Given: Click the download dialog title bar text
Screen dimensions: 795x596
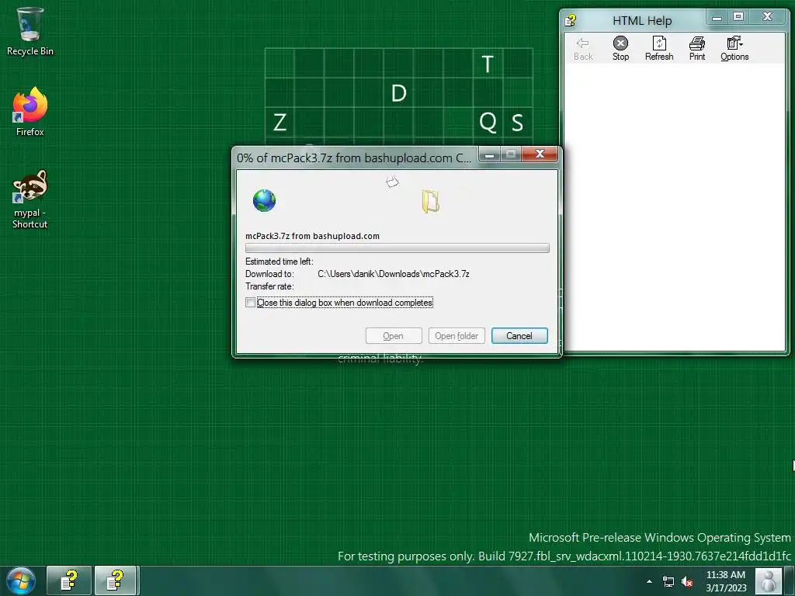Looking at the screenshot, I should coord(354,158).
